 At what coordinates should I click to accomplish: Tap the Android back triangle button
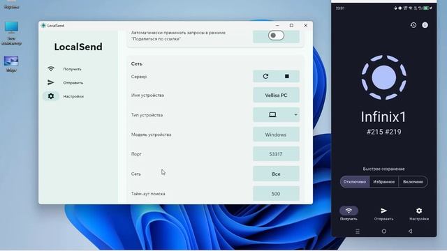coord(410,231)
